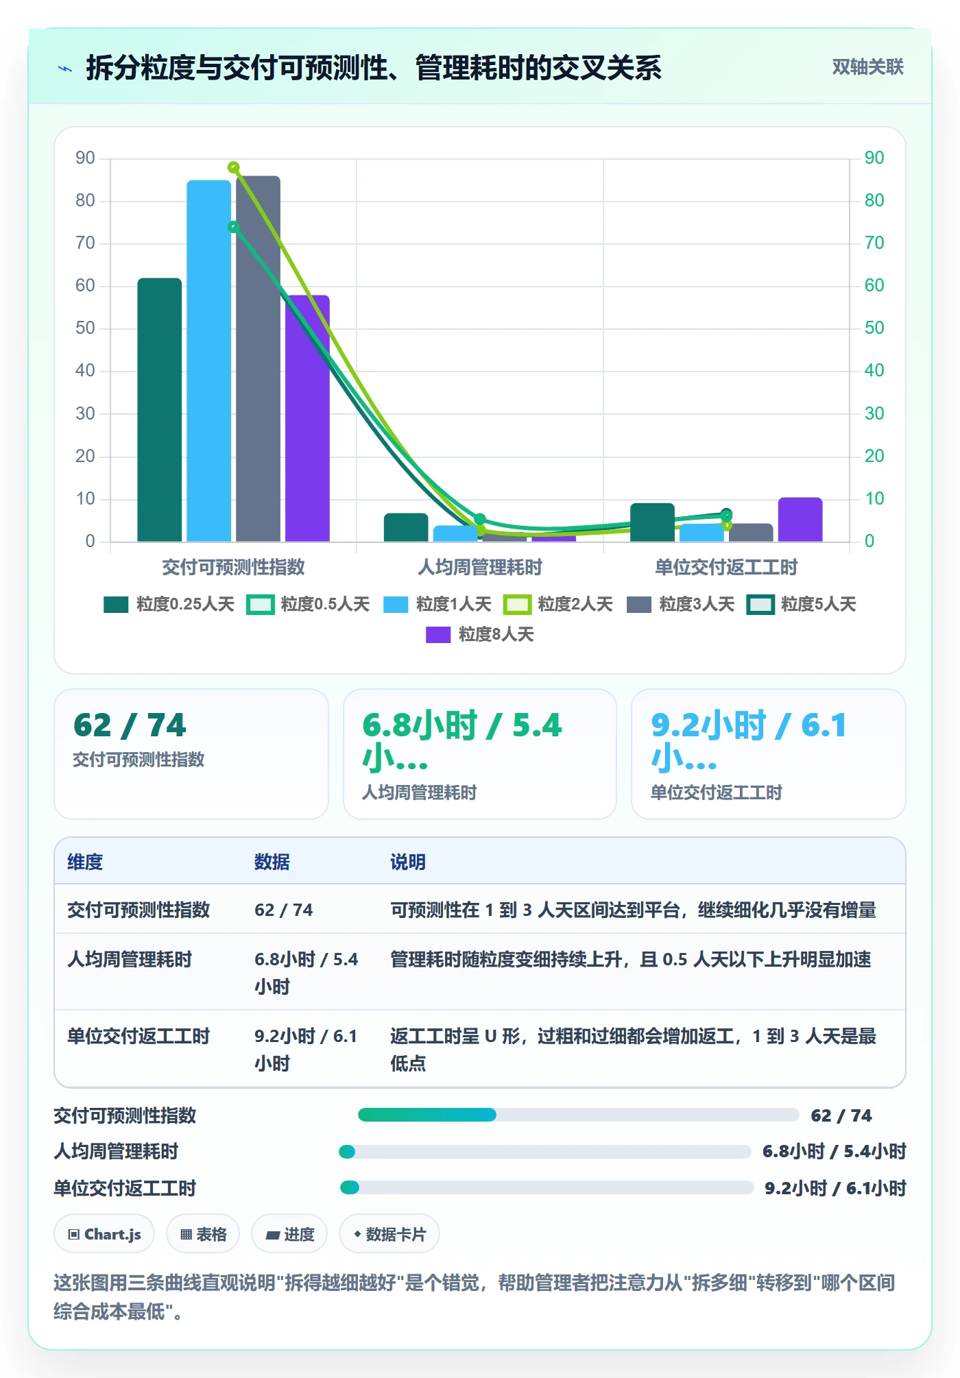This screenshot has width=960, height=1378.
Task: Select the 数据卡片 chip
Action: [389, 1234]
